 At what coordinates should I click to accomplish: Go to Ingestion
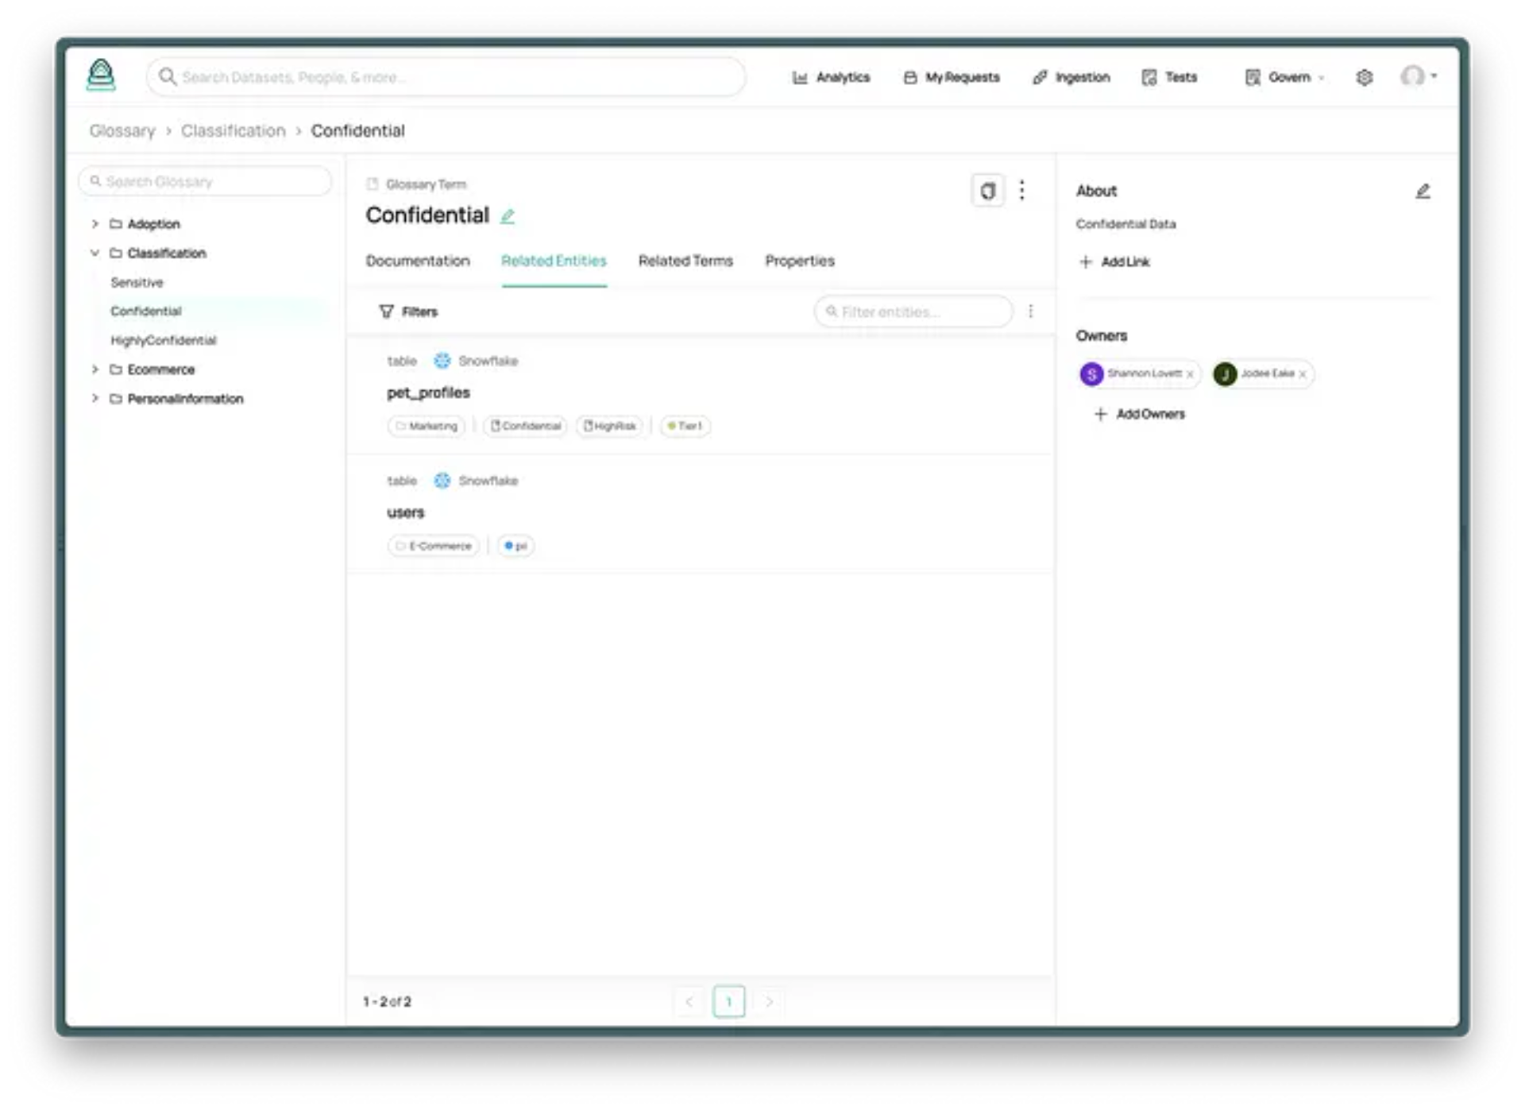point(1071,77)
